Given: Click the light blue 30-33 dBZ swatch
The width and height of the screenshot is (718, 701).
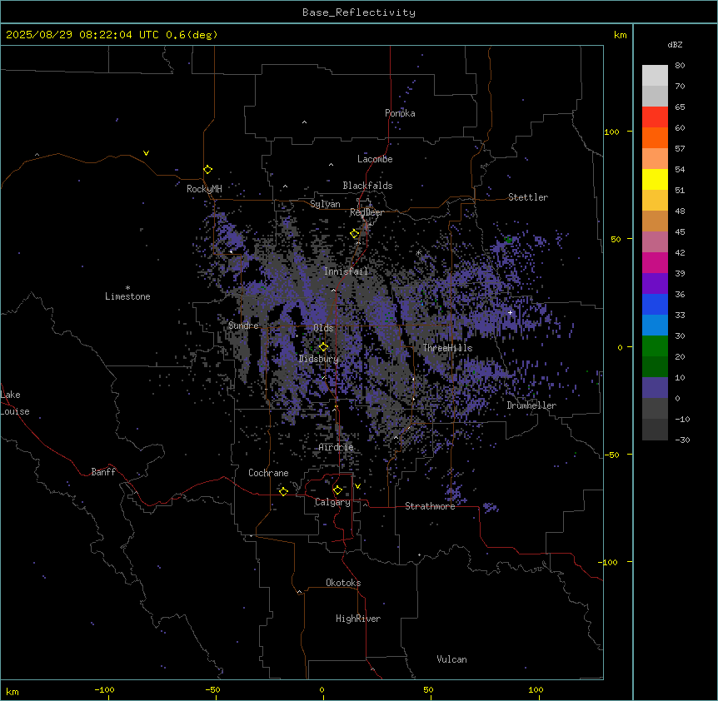Looking at the screenshot, I should point(655,326).
